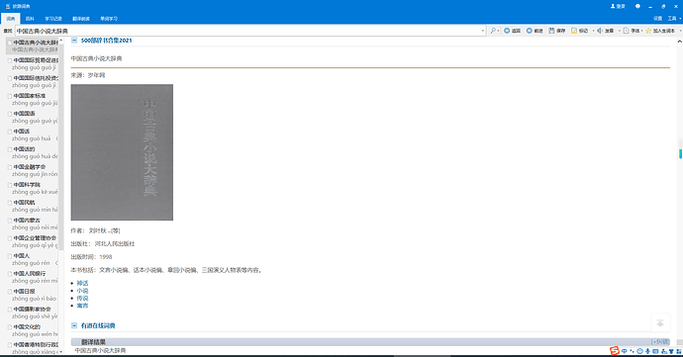Viewport: 683px width, 357px height.
Task: Switch to the 百科 tab
Action: 30,19
